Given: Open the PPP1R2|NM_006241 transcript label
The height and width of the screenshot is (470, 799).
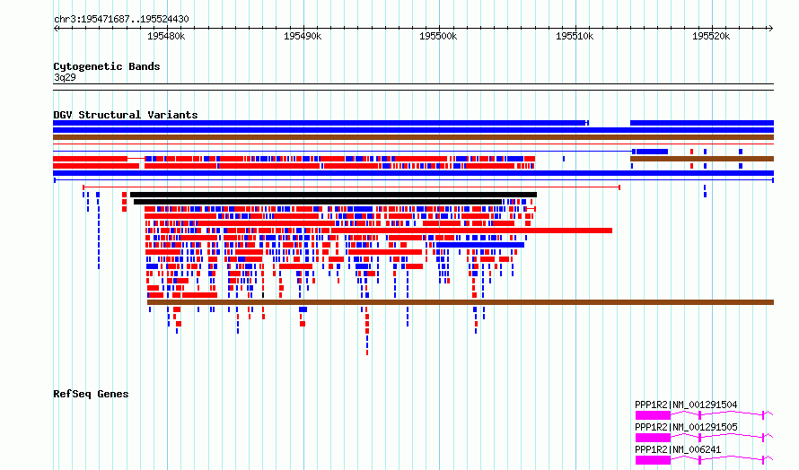Looking at the screenshot, I should pyautogui.click(x=678, y=449).
